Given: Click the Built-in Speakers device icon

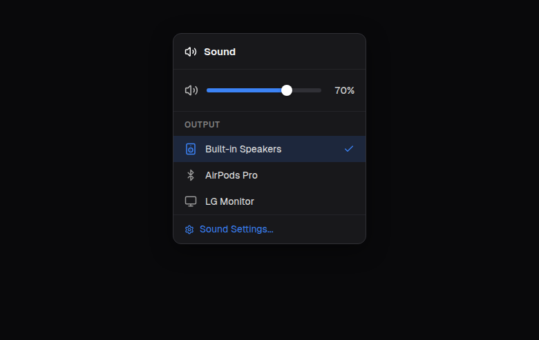Looking at the screenshot, I should [x=191, y=149].
